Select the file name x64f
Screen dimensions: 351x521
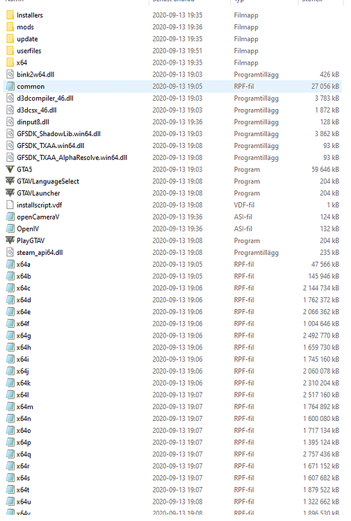(x=23, y=324)
